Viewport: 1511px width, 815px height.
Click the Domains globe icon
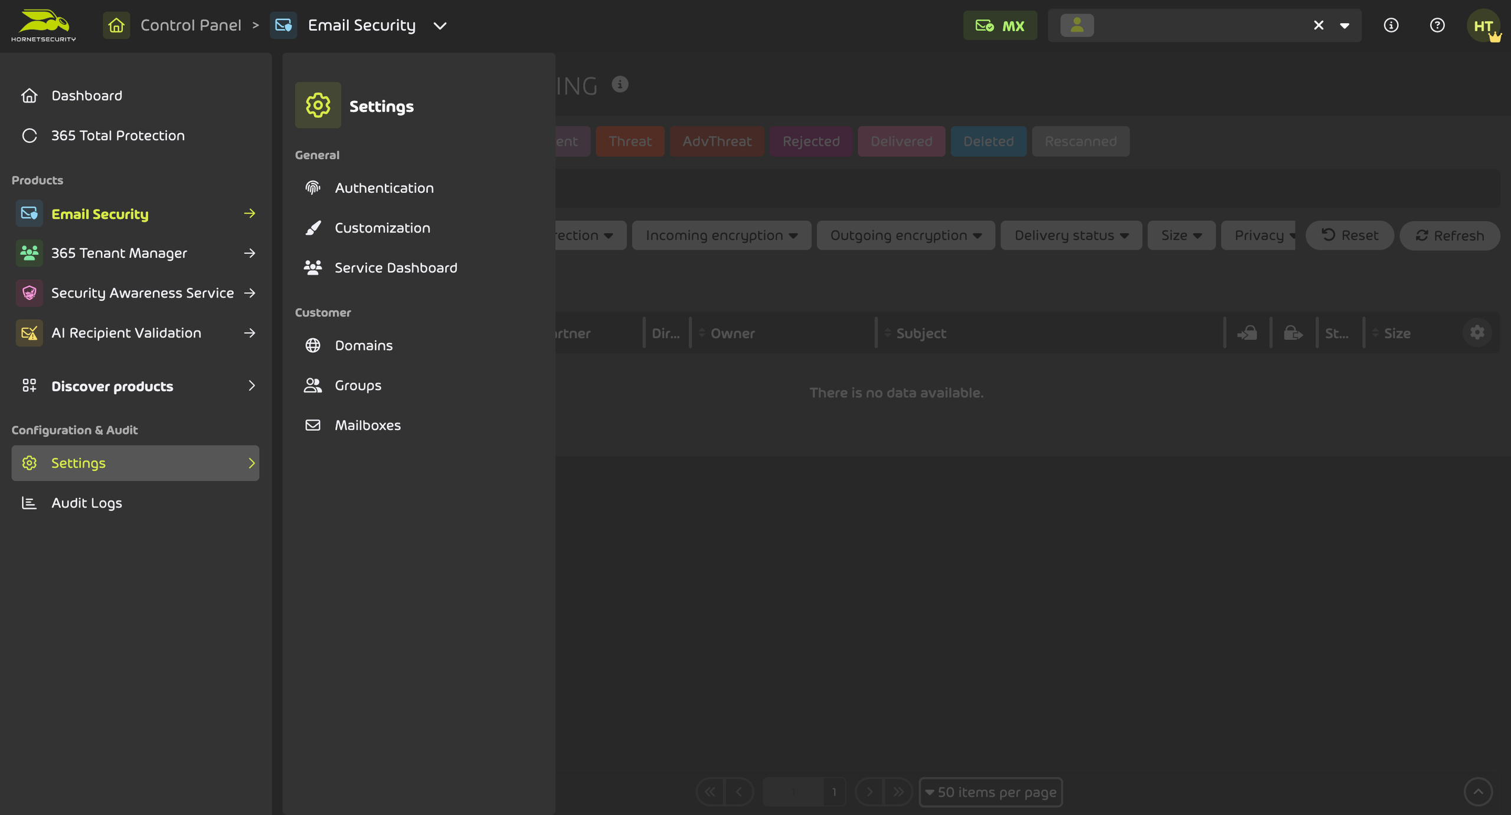pyautogui.click(x=313, y=345)
